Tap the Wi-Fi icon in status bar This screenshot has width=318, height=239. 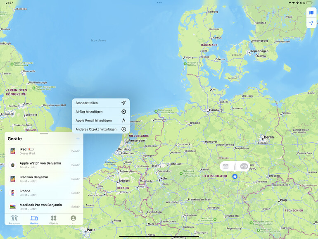point(297,2)
